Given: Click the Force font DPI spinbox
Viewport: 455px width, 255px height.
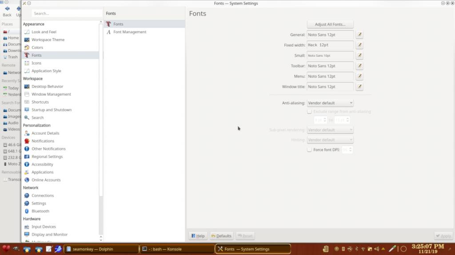Looking at the screenshot, I should (x=347, y=150).
